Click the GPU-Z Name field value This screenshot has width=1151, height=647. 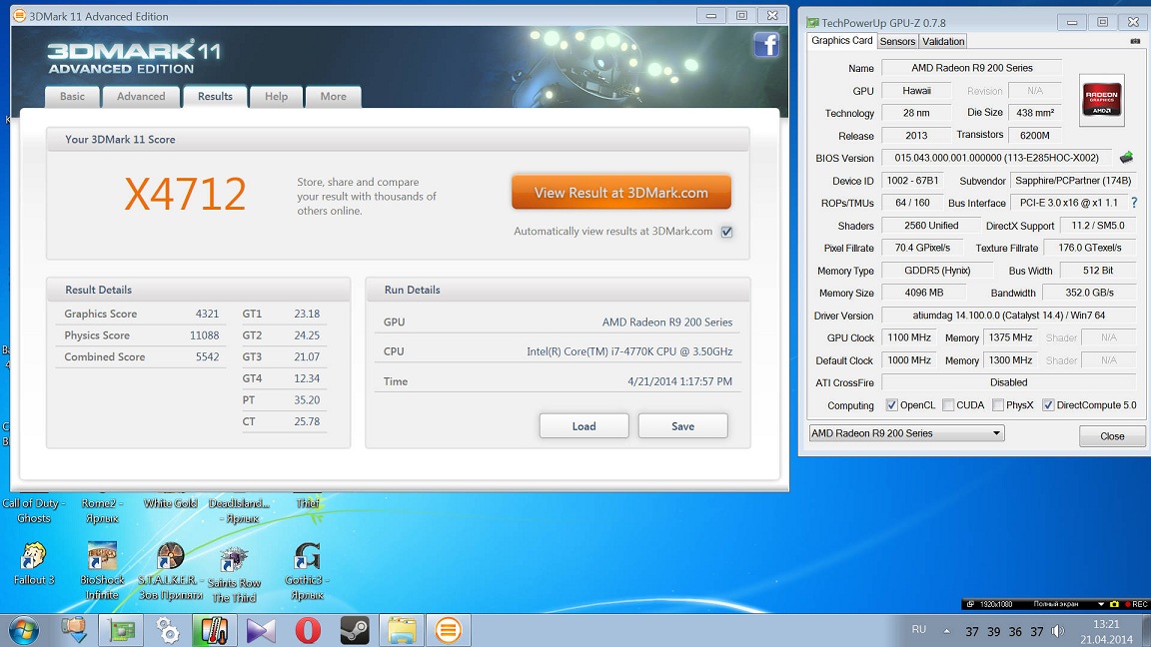(x=972, y=68)
